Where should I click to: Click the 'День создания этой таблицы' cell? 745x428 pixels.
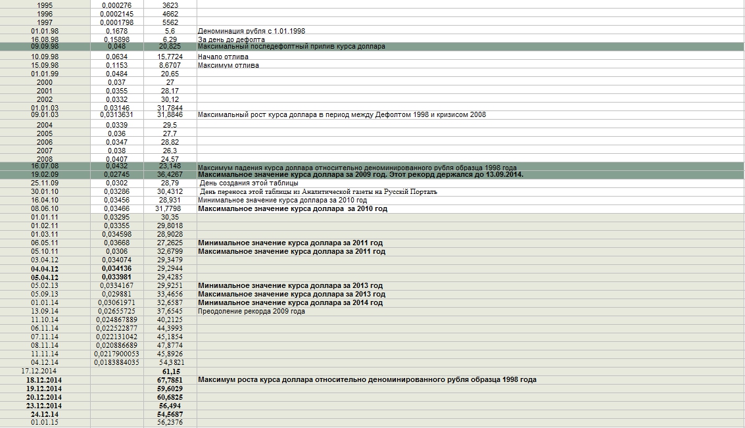click(x=249, y=183)
